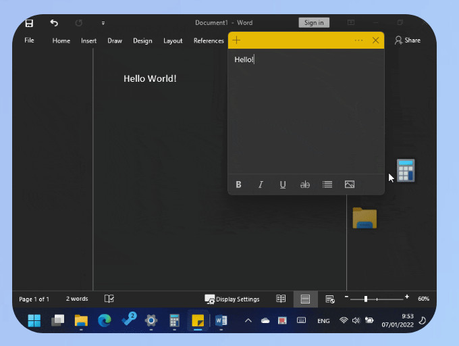Screen dimensions: 459x346
Task: Click the Share button in Word
Action: pos(408,41)
